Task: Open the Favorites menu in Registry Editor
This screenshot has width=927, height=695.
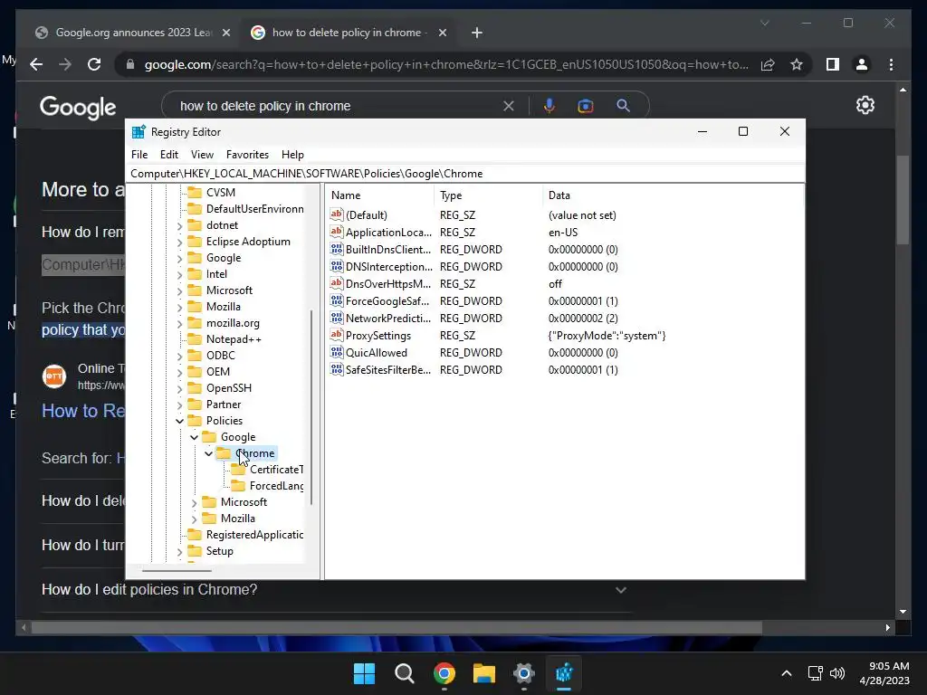Action: pos(247,154)
